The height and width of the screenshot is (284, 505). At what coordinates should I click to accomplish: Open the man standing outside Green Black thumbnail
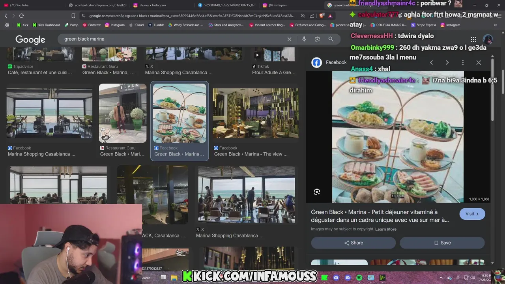pos(123,113)
